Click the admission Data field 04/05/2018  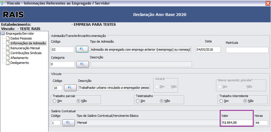coord(208,49)
